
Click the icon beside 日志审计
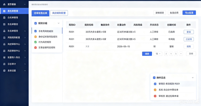pos(4,64)
